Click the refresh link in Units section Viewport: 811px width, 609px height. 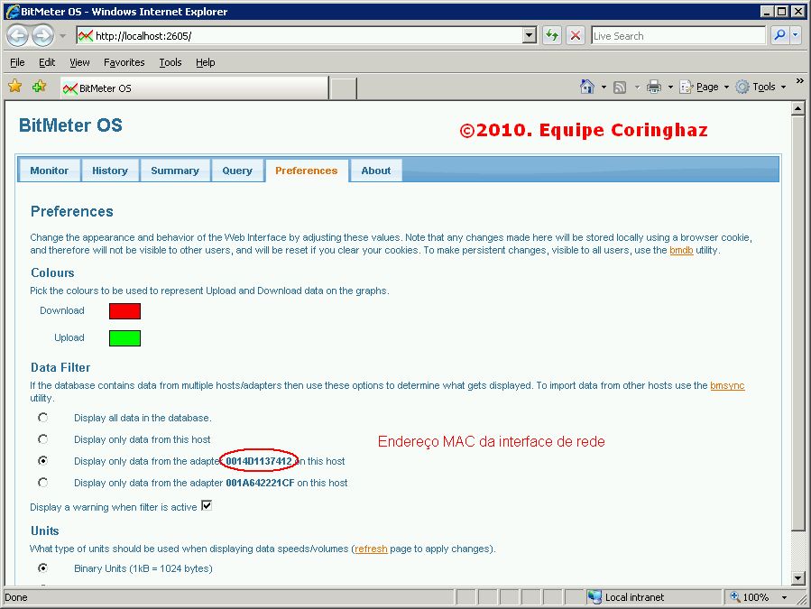[x=371, y=549]
